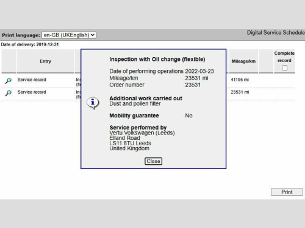Expand the Print language dropdown
Viewport: 305px width, 228px height.
tap(69, 35)
